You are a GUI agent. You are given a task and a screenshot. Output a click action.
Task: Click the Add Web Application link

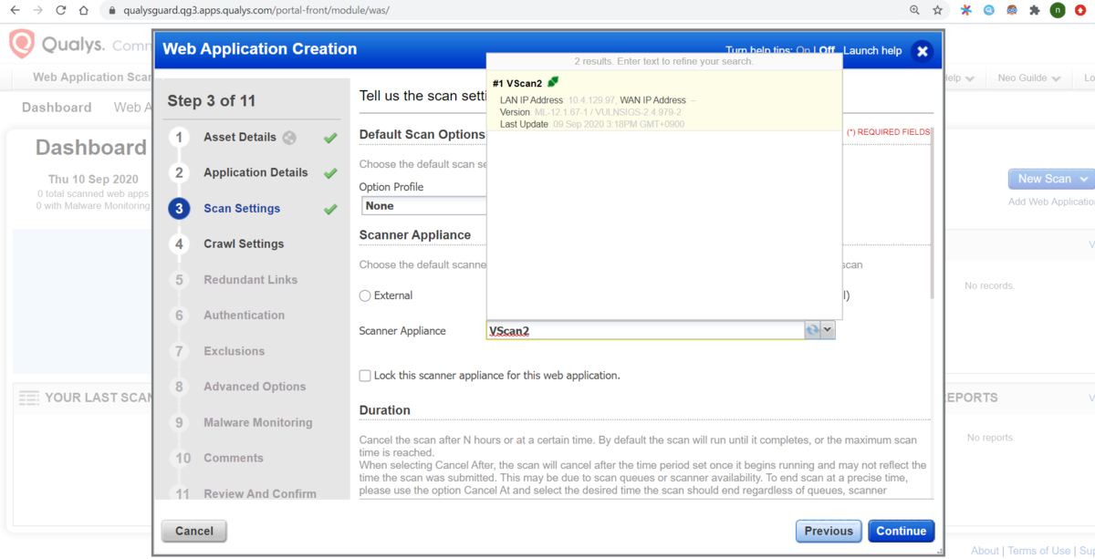1051,202
